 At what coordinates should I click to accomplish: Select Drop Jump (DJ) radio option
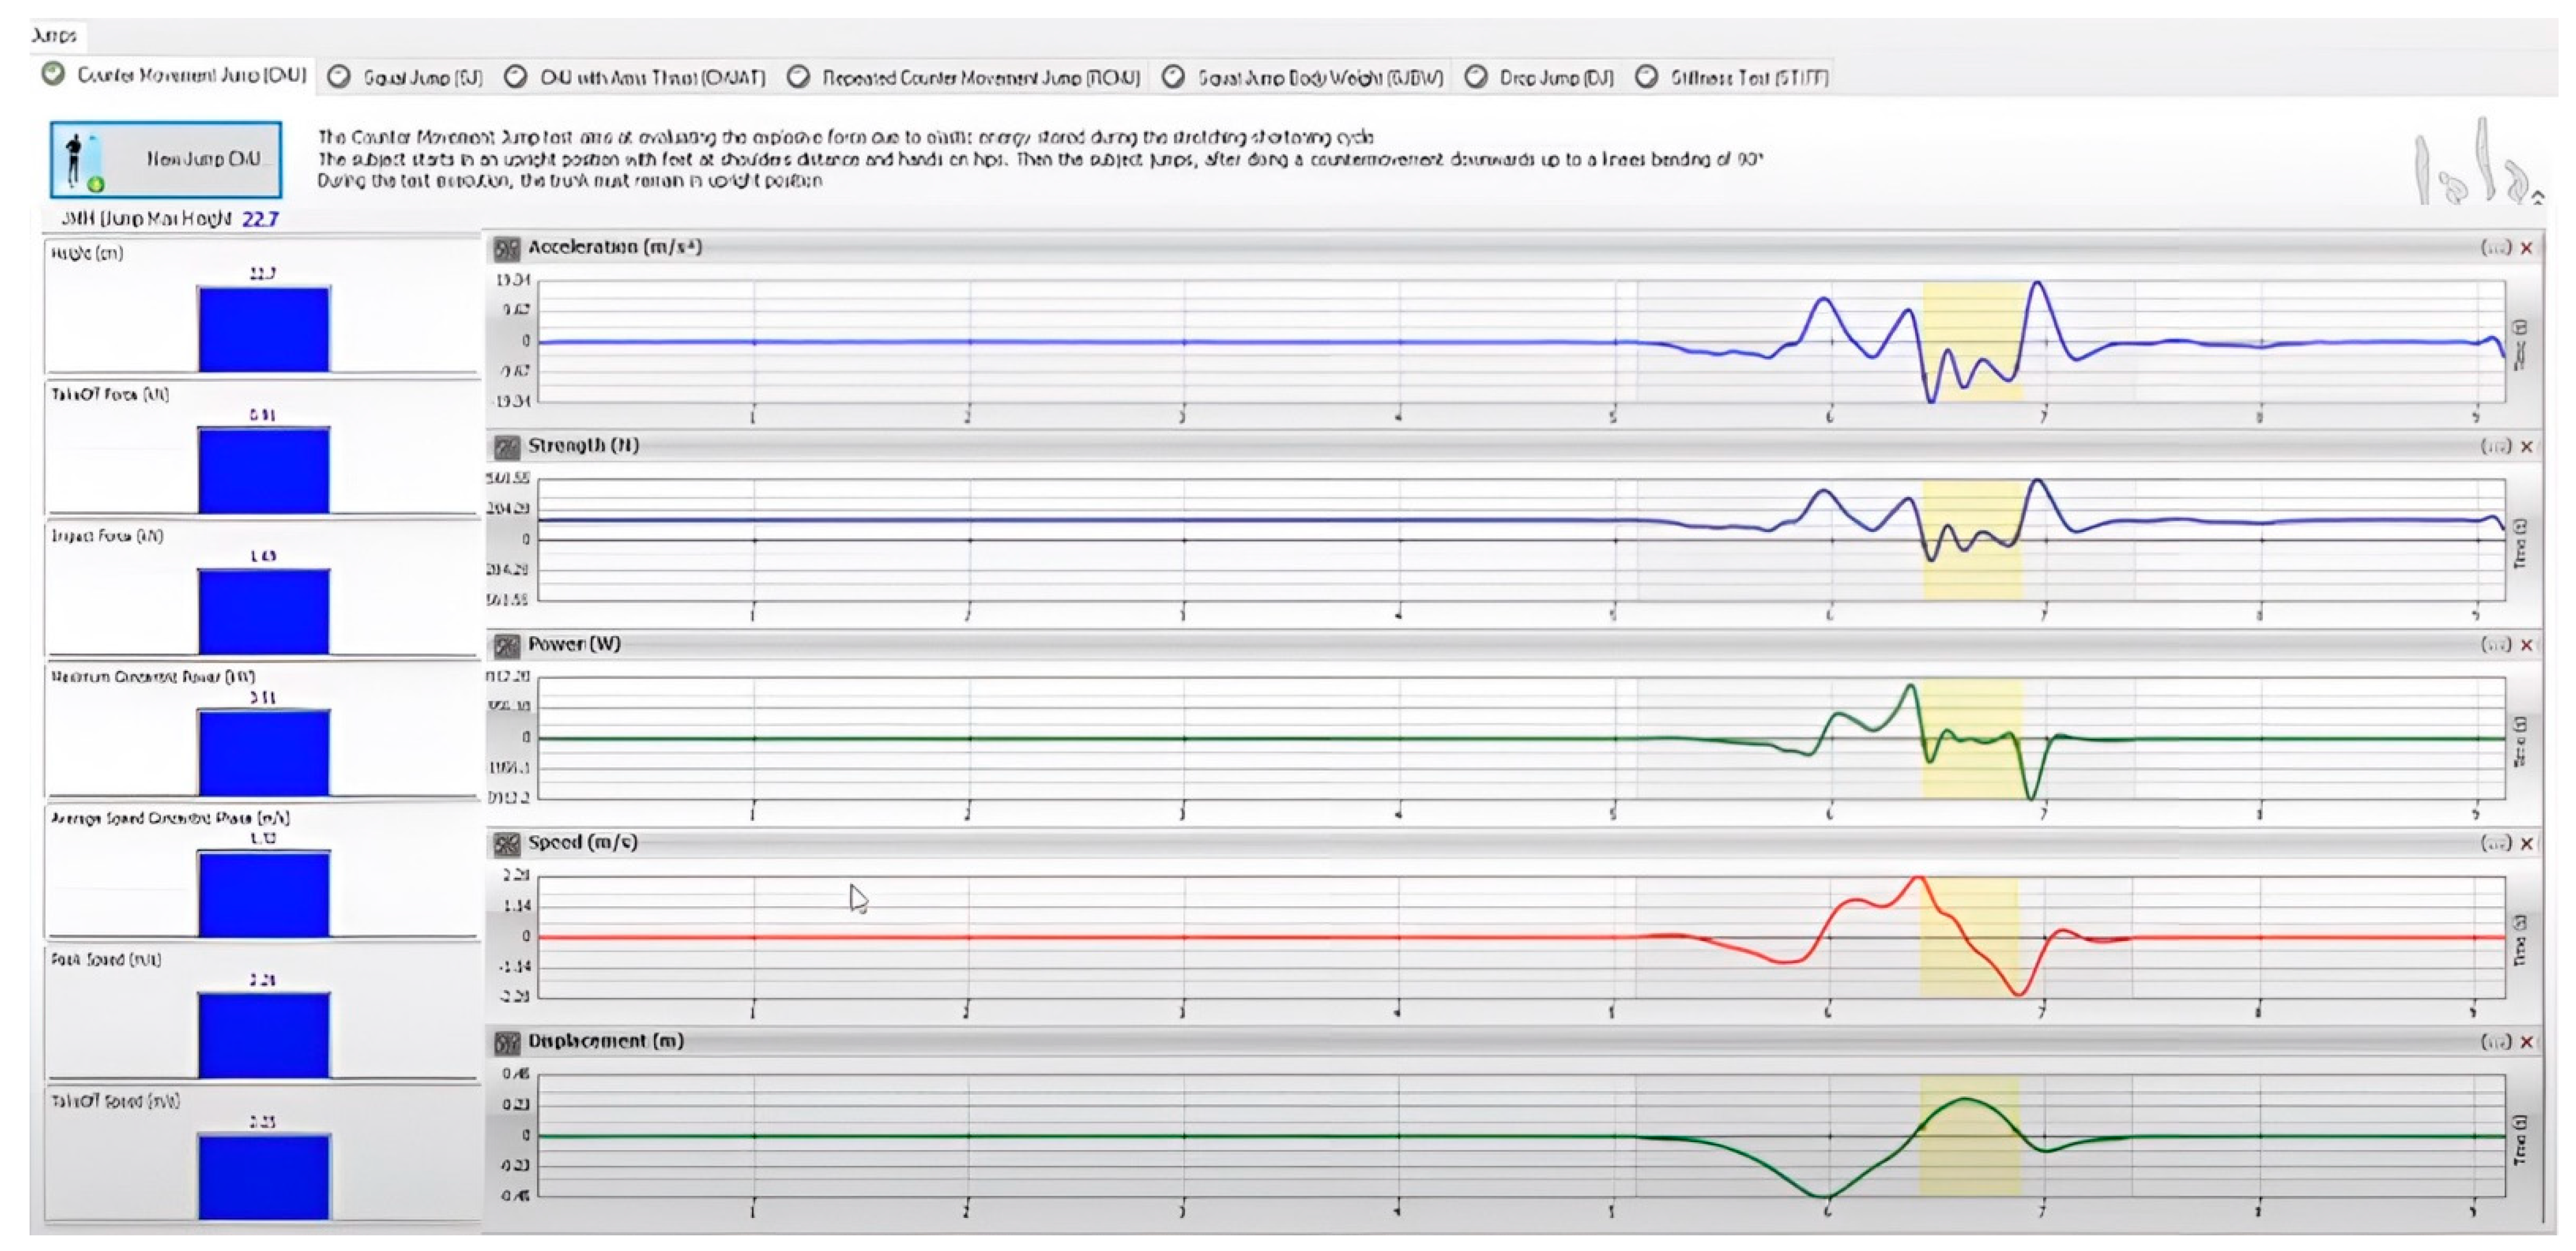tap(1476, 77)
